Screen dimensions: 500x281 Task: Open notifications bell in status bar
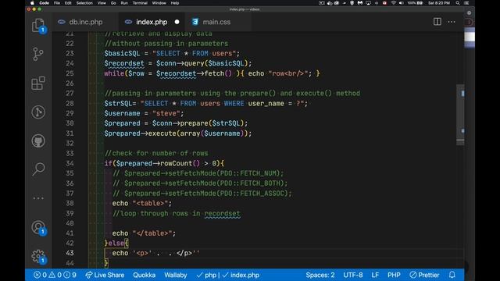452,275
